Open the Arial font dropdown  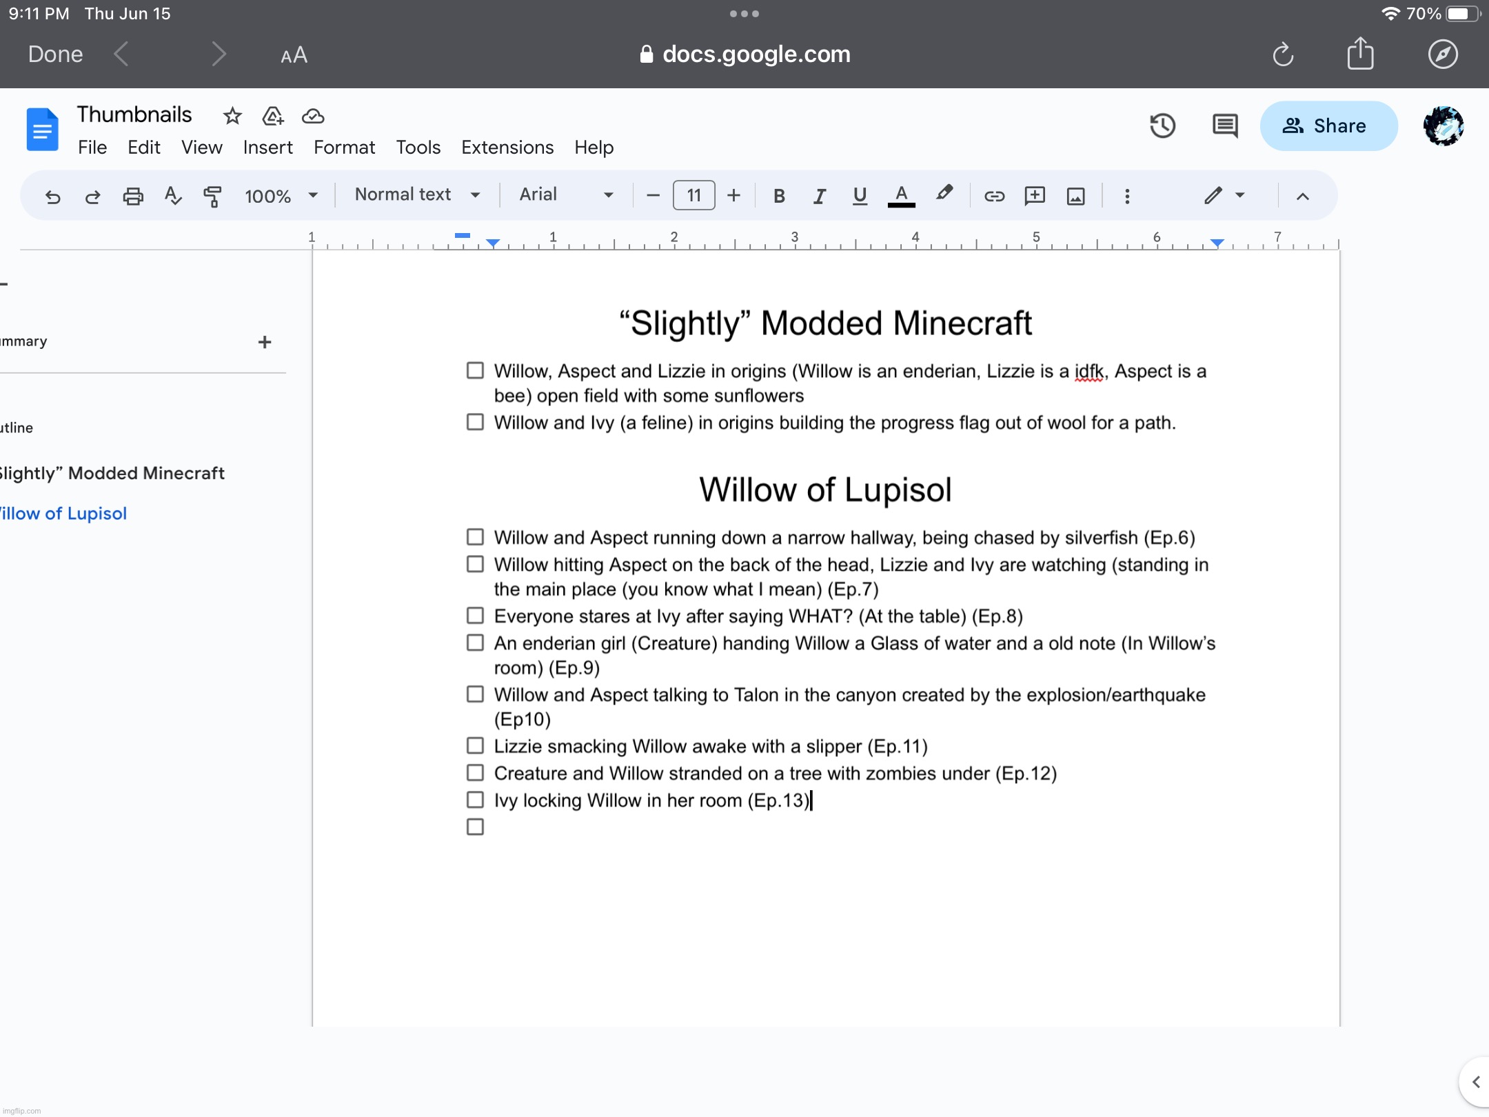click(565, 195)
